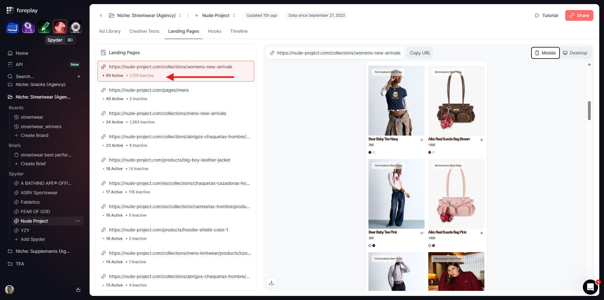604x300 pixels.
Task: Open A BATHING APE spyder
Action: (46, 183)
